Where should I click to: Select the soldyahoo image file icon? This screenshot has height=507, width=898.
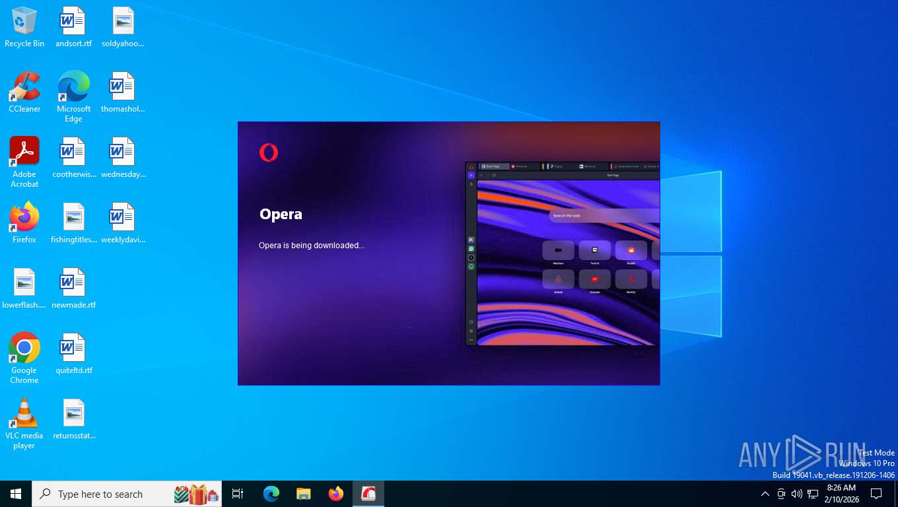coord(123,28)
